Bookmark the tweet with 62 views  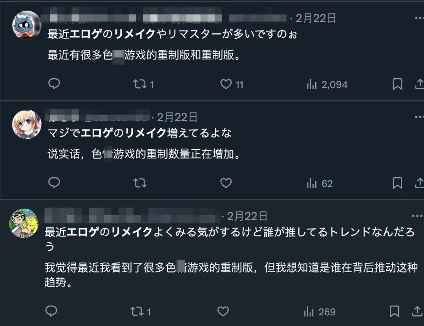click(397, 183)
